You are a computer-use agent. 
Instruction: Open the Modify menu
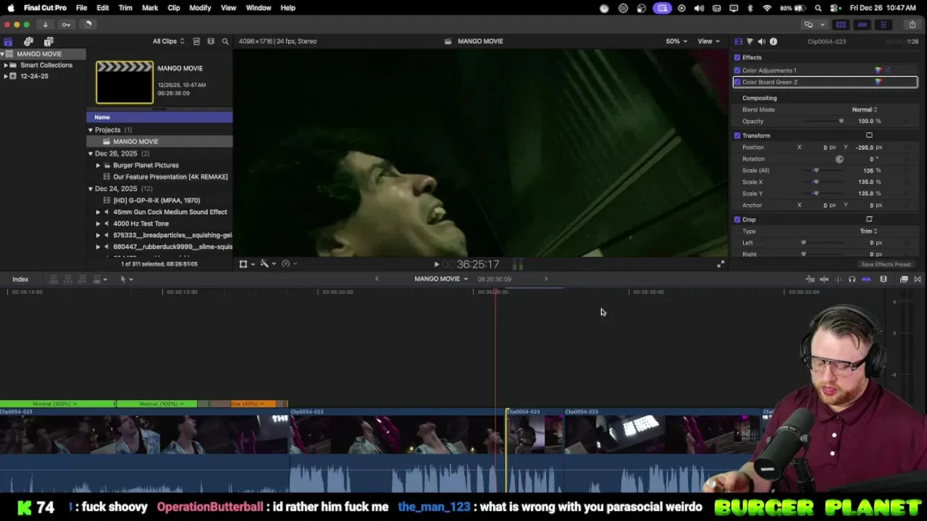(200, 8)
